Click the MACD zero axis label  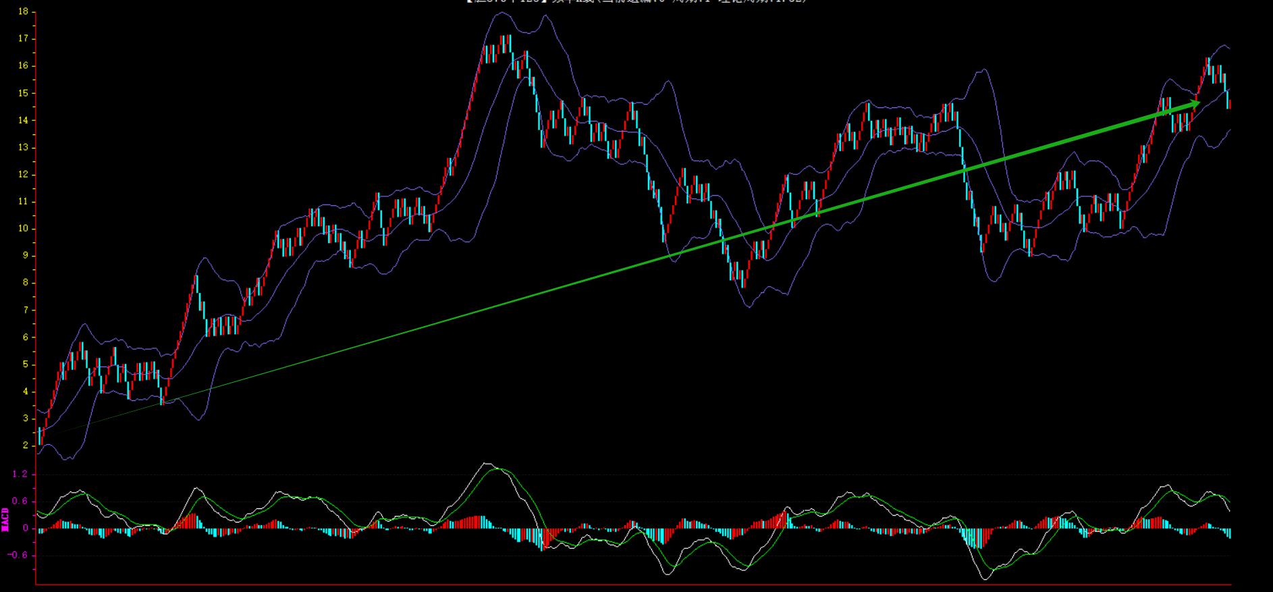tap(25, 529)
